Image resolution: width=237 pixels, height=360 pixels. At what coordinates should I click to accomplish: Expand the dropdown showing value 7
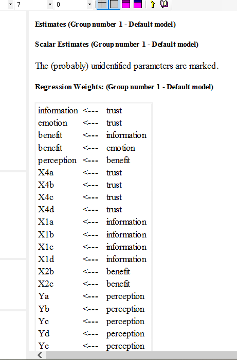point(50,5)
